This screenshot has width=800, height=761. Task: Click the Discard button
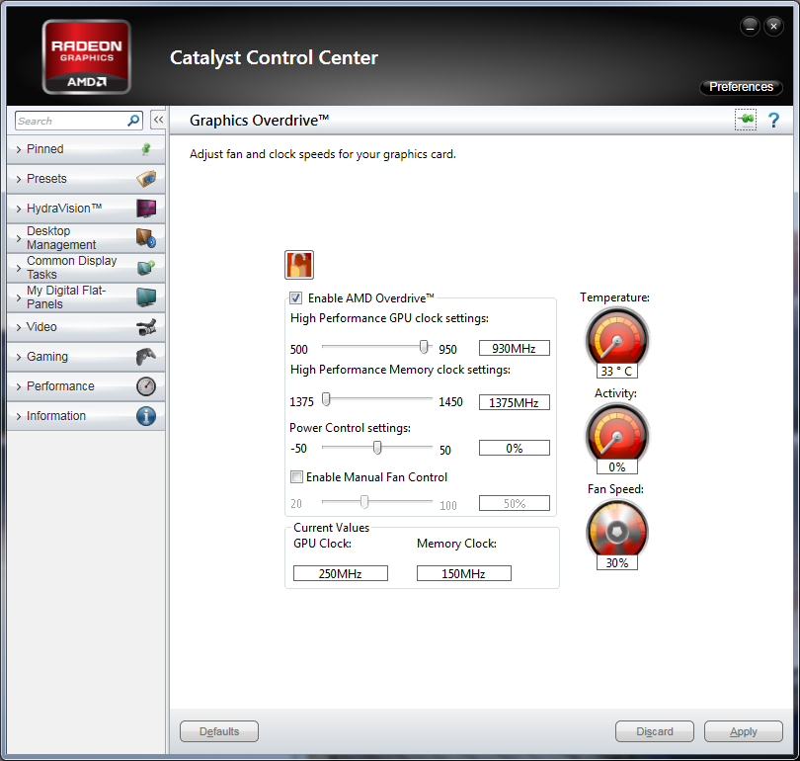(655, 731)
